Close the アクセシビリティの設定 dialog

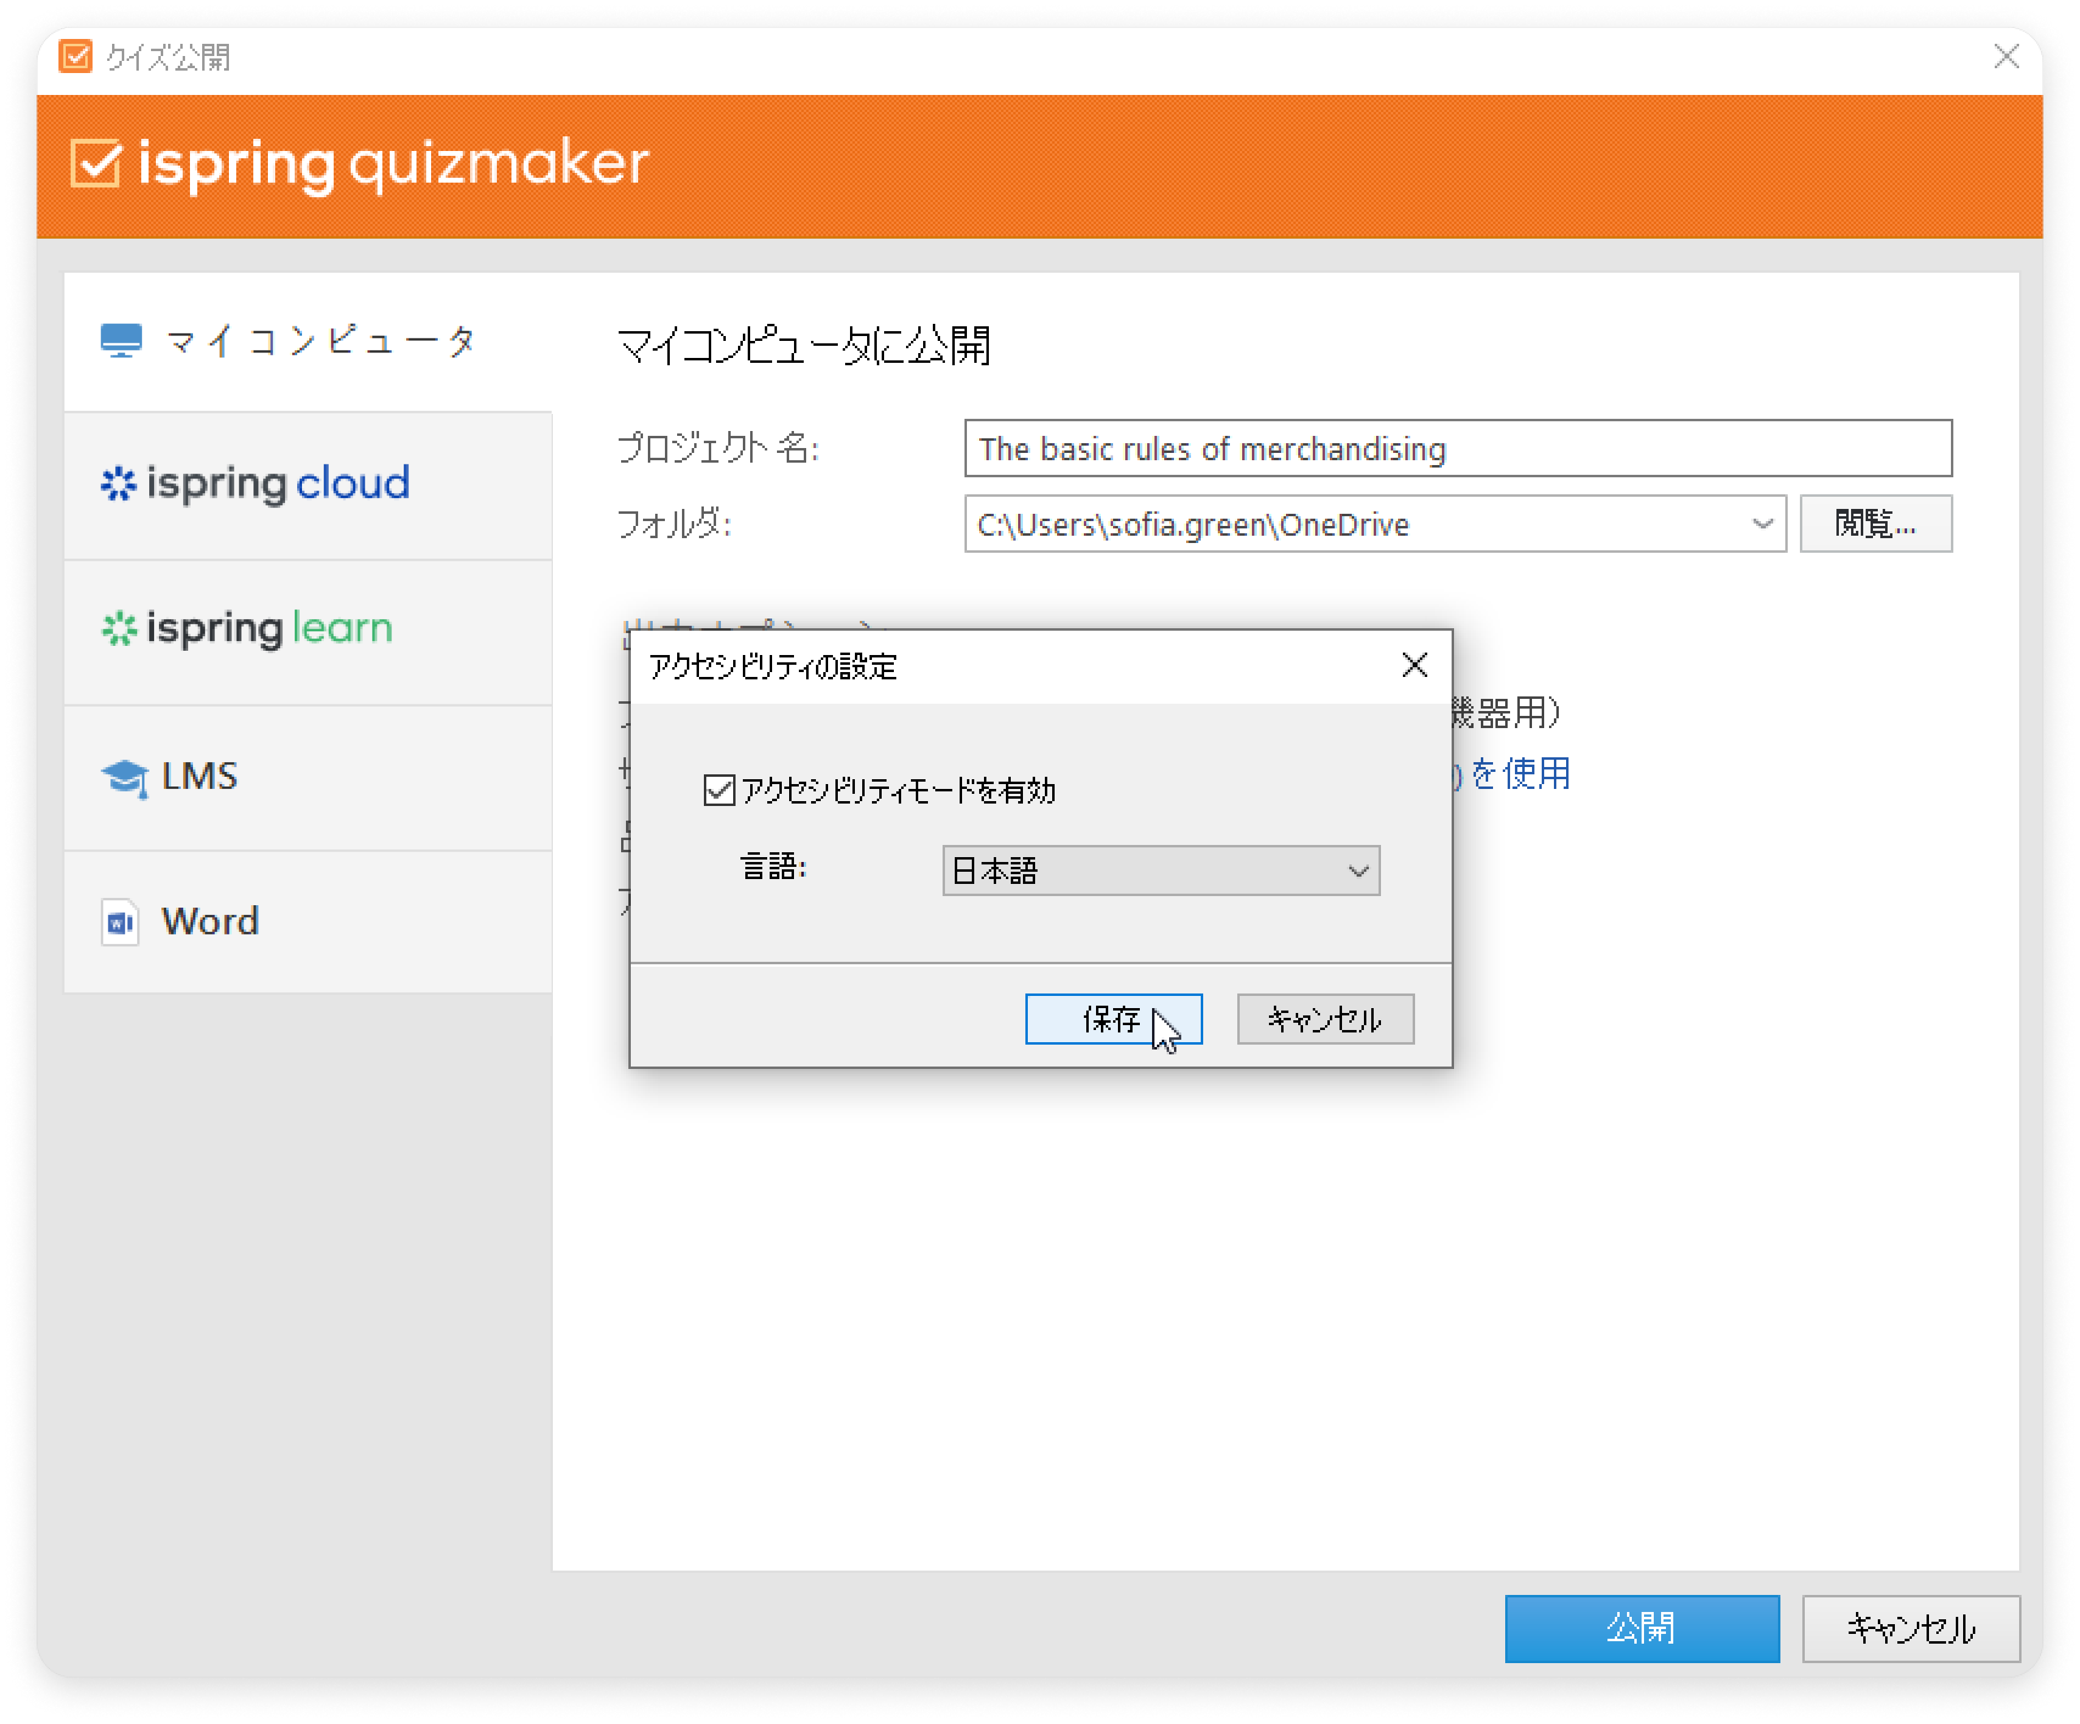pos(1414,665)
